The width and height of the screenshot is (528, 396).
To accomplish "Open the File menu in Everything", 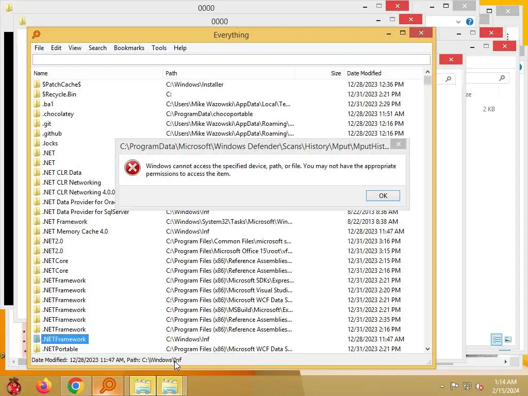I will point(39,48).
